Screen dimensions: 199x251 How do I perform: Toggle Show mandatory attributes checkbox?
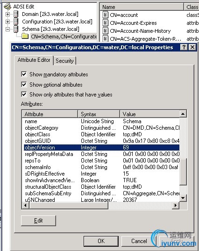[24, 74]
